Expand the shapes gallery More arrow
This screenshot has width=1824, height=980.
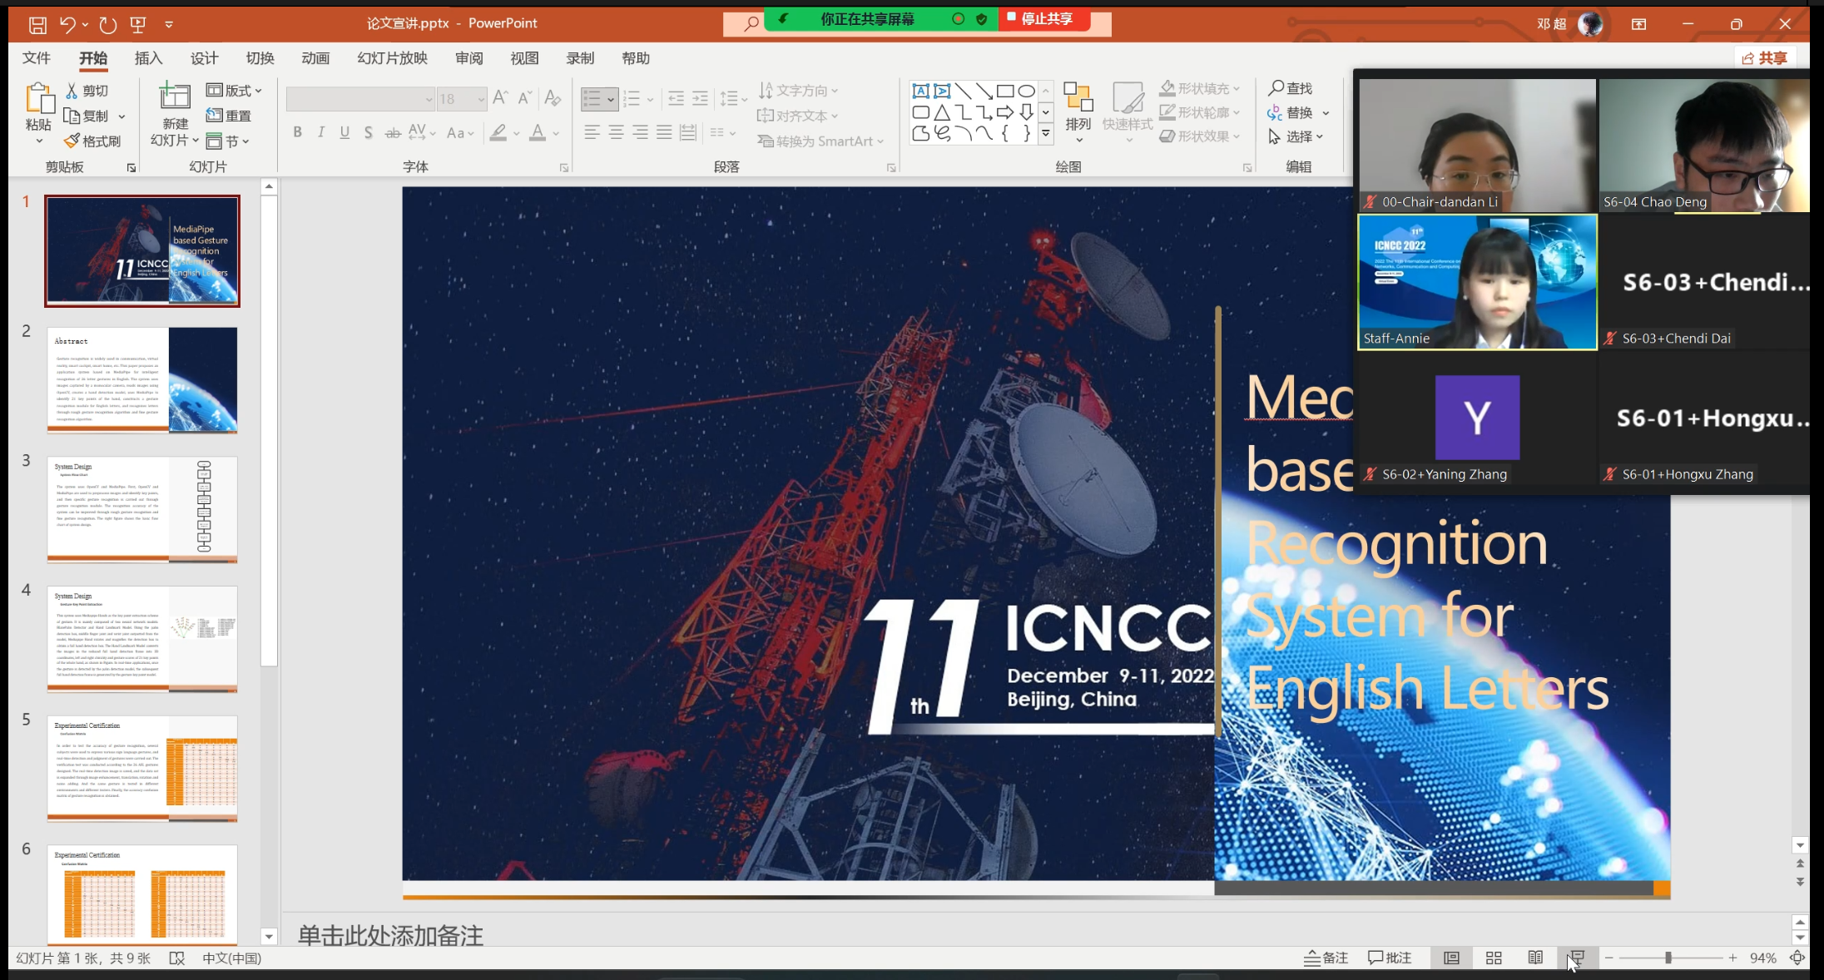click(1046, 133)
